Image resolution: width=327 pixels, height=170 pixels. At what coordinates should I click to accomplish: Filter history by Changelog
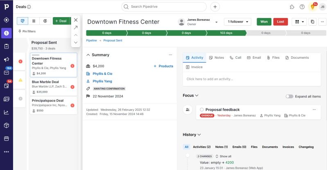point(306,147)
